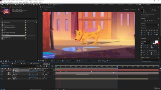Collapse layer 3 City properties

tap(7, 74)
